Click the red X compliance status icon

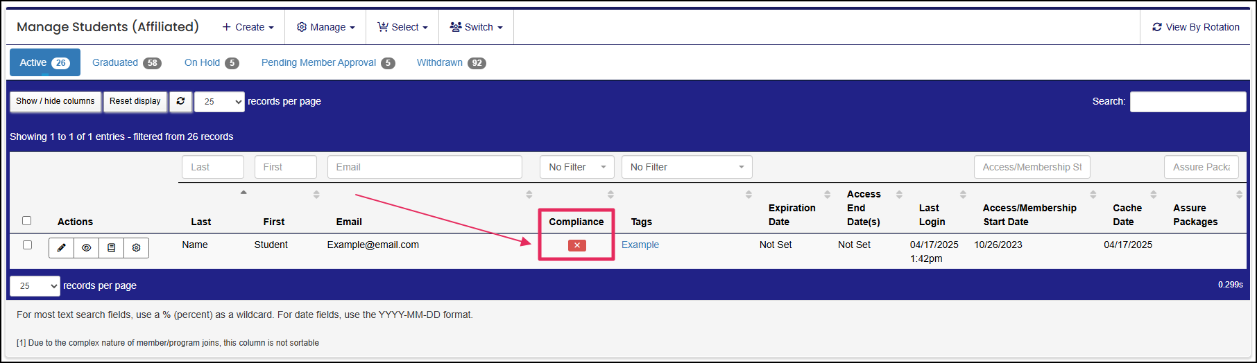[x=576, y=245]
